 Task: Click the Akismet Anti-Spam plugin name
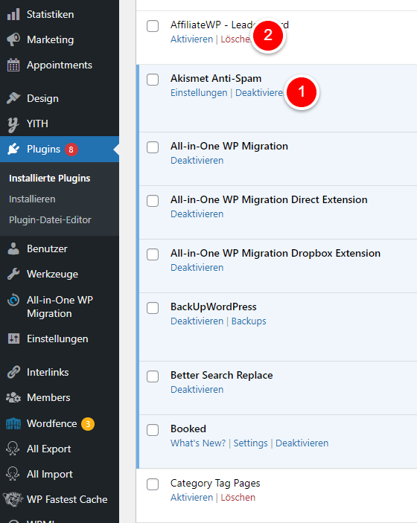(x=216, y=79)
